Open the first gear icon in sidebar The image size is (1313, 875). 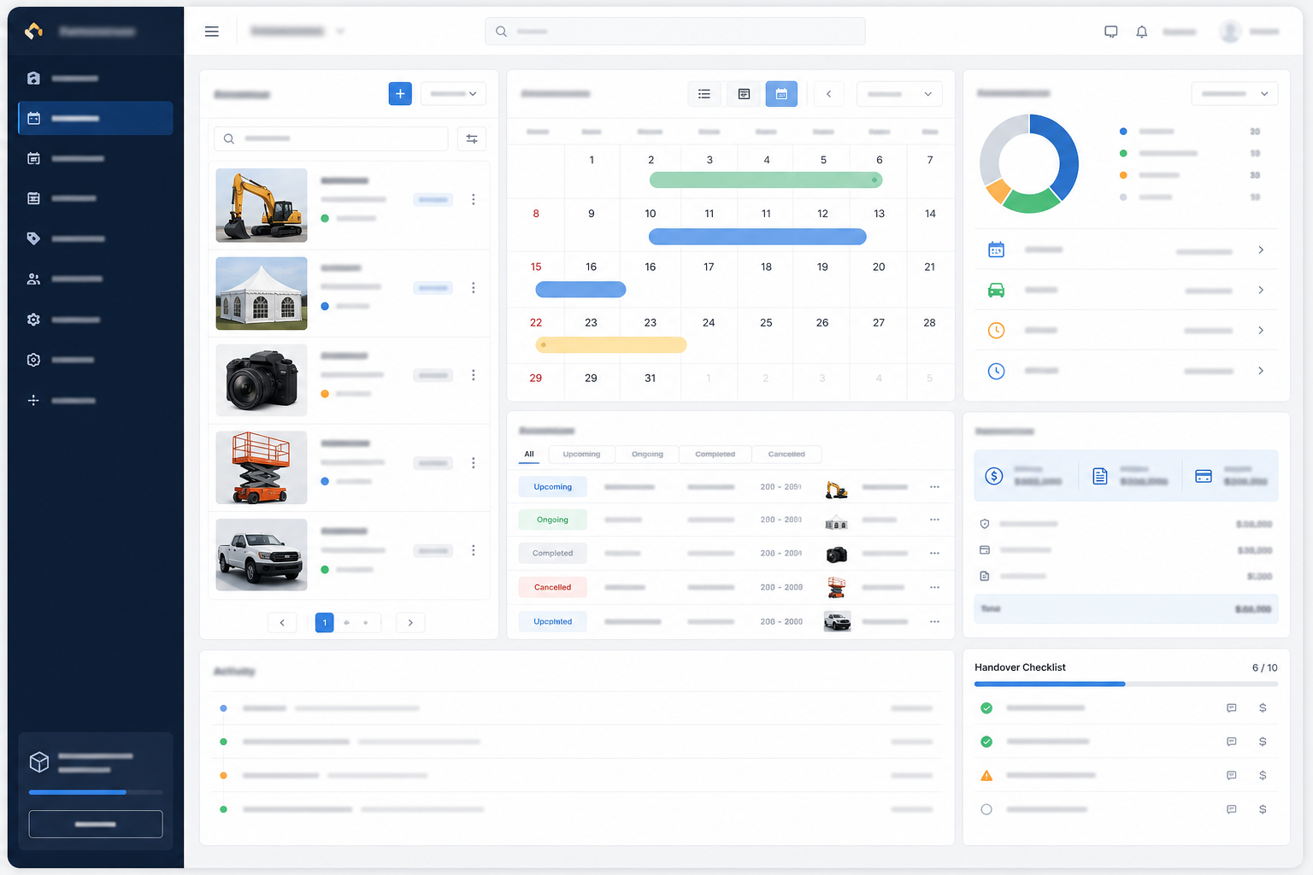(33, 320)
